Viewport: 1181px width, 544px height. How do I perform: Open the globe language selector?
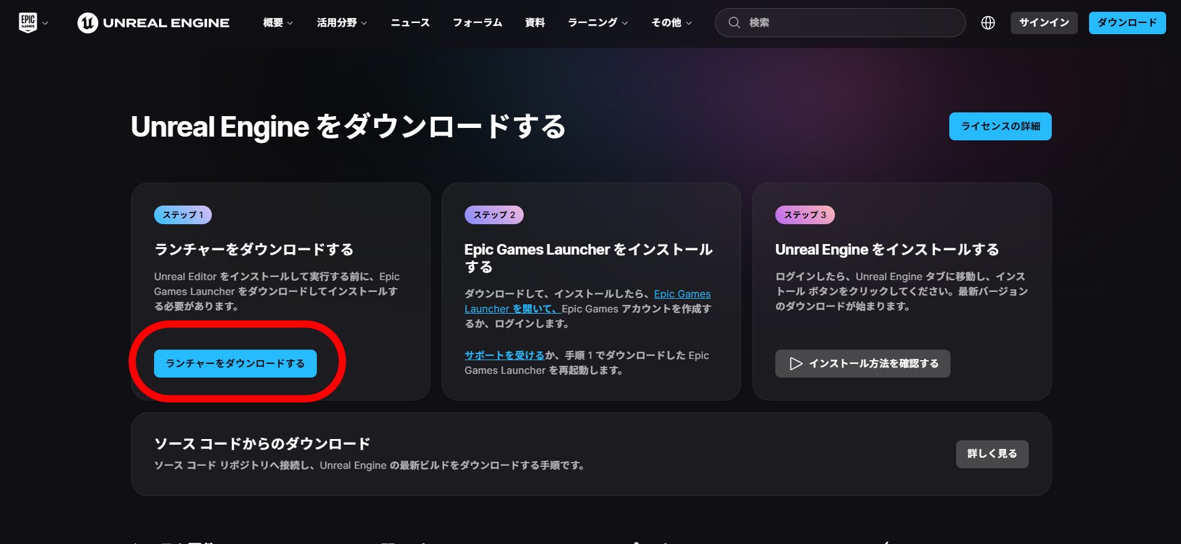point(988,23)
